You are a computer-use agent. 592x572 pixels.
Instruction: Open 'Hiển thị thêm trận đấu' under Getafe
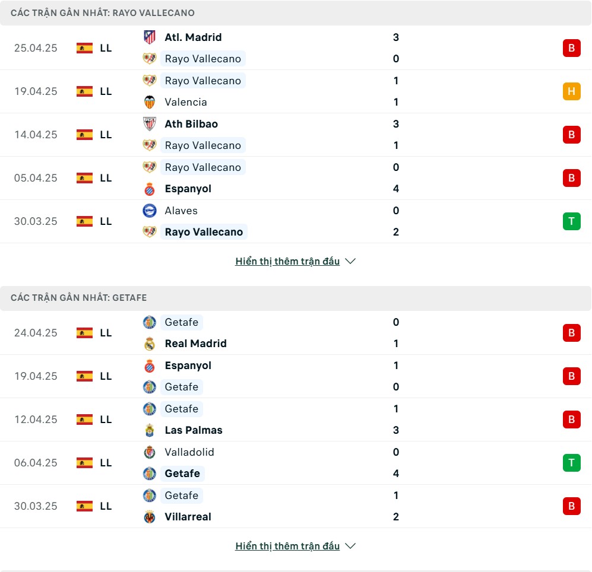287,546
